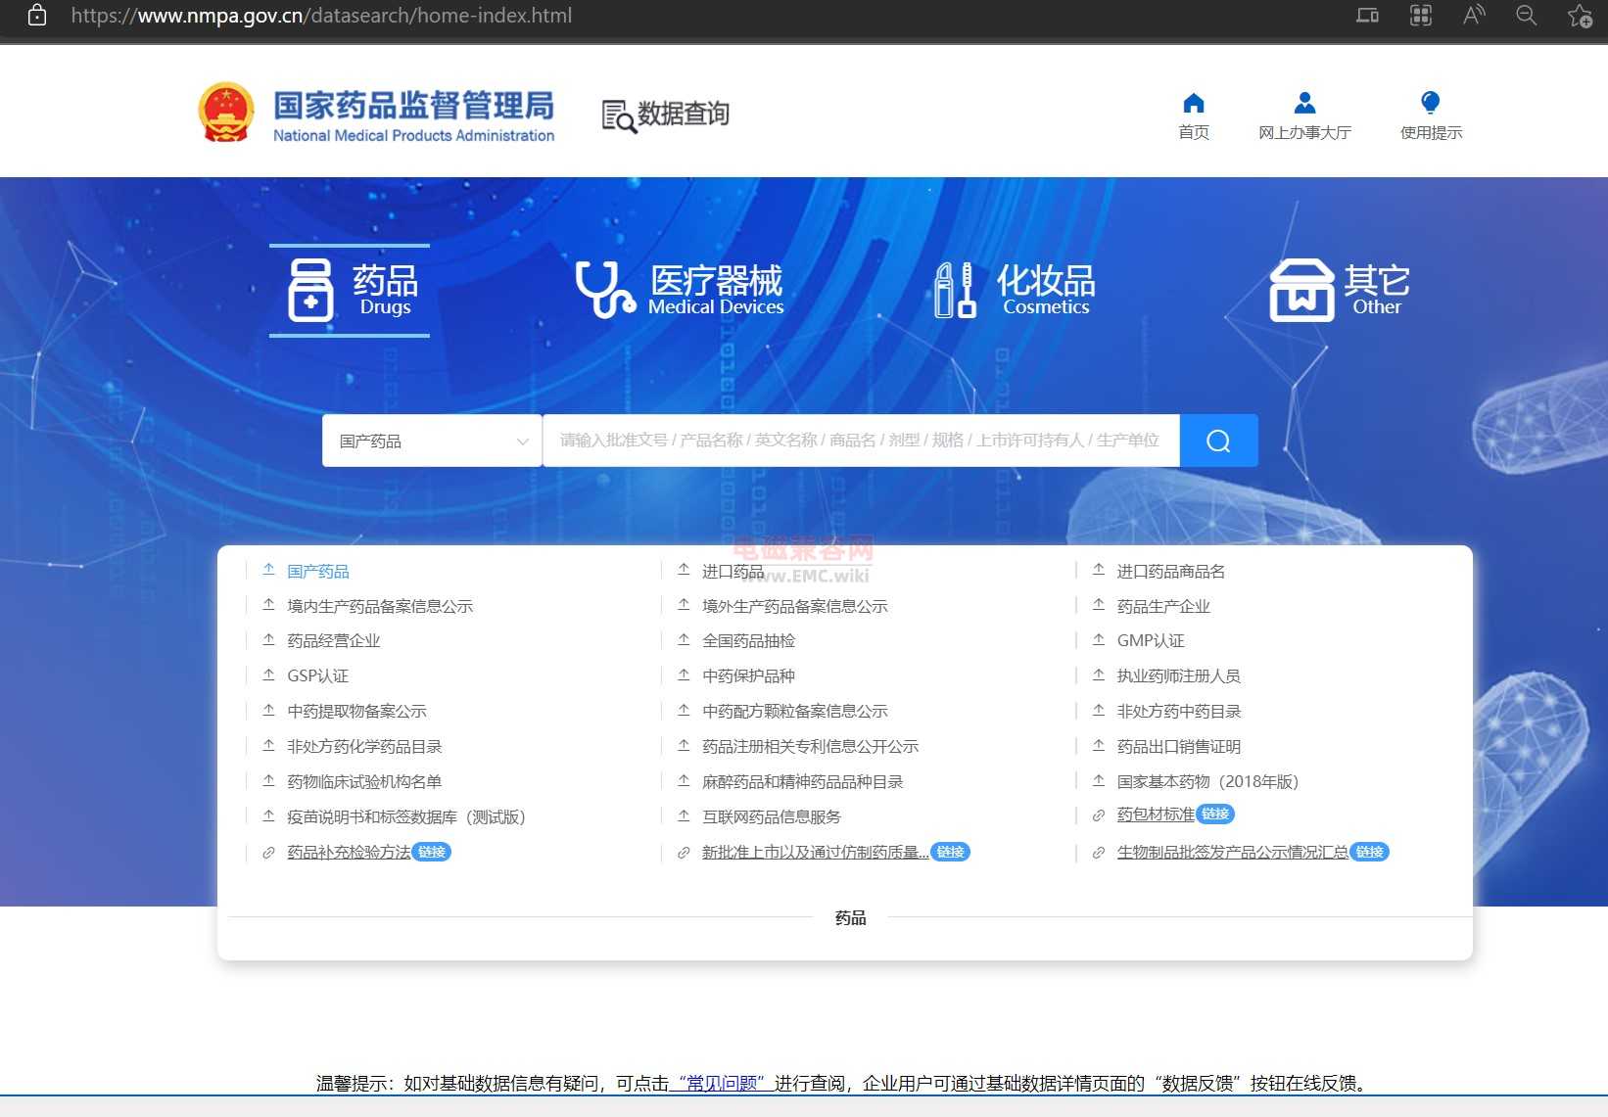Viewport: 1608px width, 1117px height.
Task: Open the 网上办事大厅 navigation item
Action: pos(1304,116)
